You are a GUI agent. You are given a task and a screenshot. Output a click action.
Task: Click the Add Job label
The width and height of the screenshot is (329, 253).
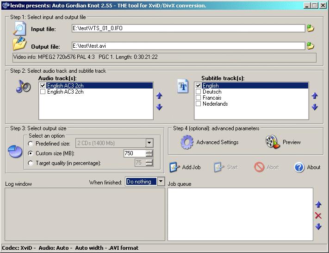192,167
